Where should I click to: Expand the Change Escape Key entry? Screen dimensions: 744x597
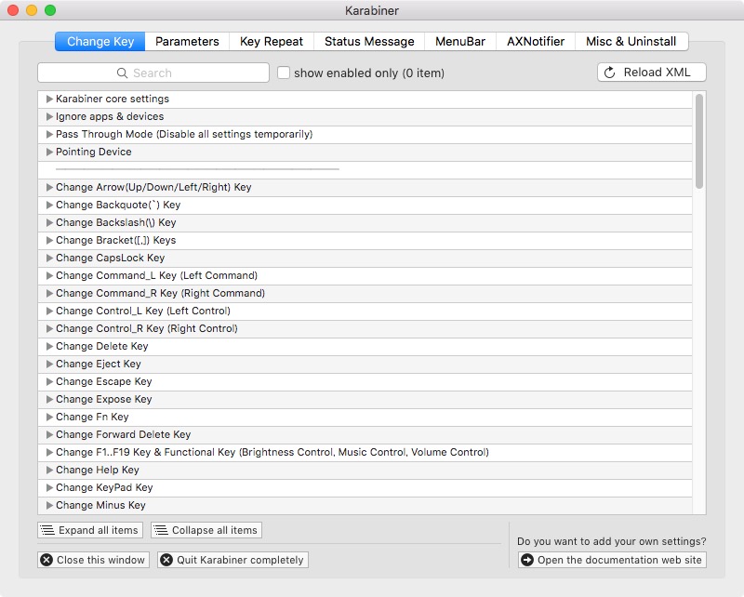tap(49, 382)
